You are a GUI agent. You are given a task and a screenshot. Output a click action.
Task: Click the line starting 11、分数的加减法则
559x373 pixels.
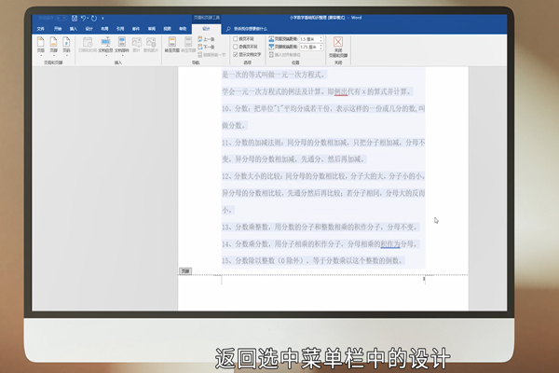pyautogui.click(x=323, y=143)
